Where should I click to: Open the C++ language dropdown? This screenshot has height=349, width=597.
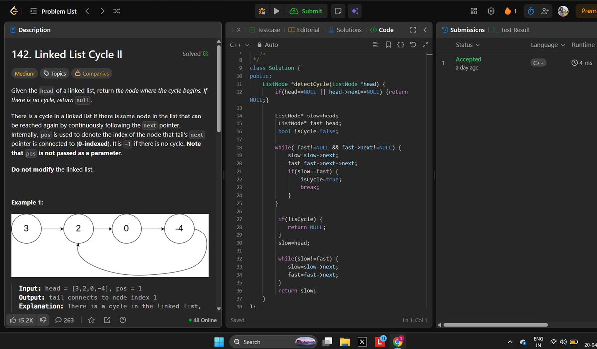pyautogui.click(x=239, y=44)
